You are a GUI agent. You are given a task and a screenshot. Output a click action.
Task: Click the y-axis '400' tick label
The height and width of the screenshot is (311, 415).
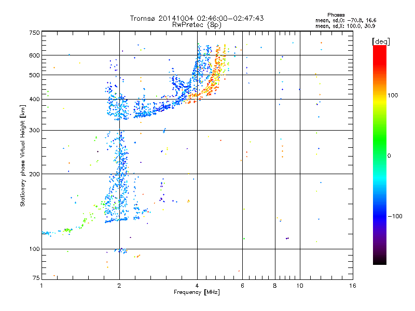[x=35, y=99]
